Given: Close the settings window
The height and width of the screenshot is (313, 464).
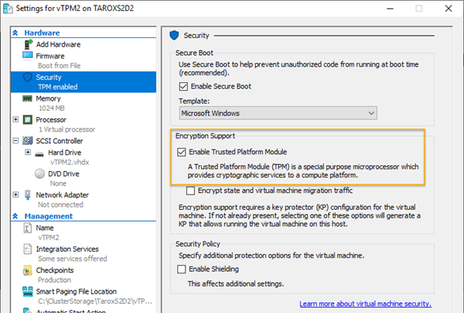Looking at the screenshot, I should click(x=449, y=9).
